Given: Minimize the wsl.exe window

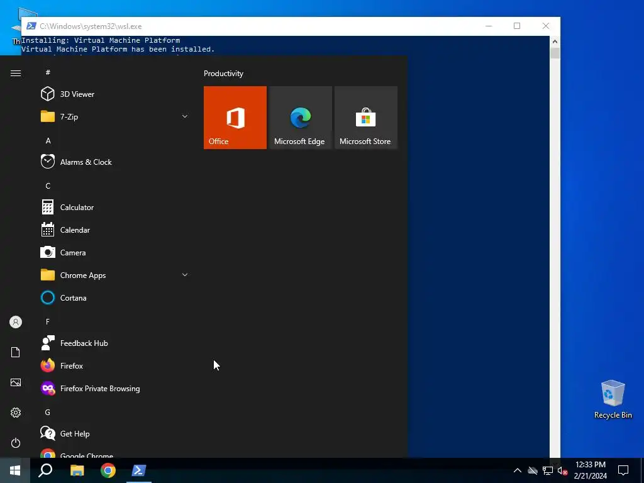Looking at the screenshot, I should click(489, 26).
